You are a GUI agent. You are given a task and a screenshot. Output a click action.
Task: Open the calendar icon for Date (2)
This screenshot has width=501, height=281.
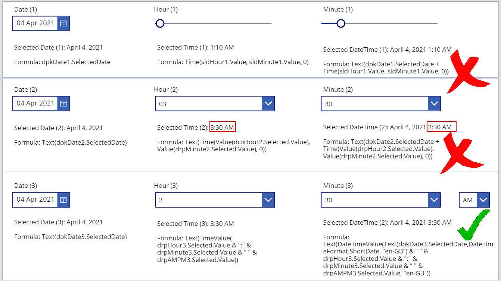click(x=63, y=104)
